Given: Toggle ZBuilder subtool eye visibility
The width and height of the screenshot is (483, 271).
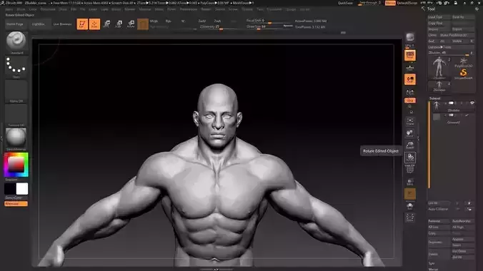Looking at the screenshot, I should (472, 103).
